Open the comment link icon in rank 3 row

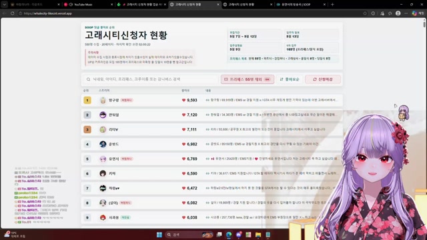click(207, 129)
